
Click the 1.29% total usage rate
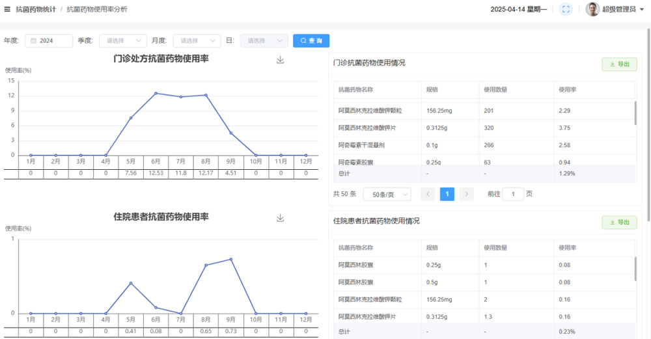coord(567,174)
